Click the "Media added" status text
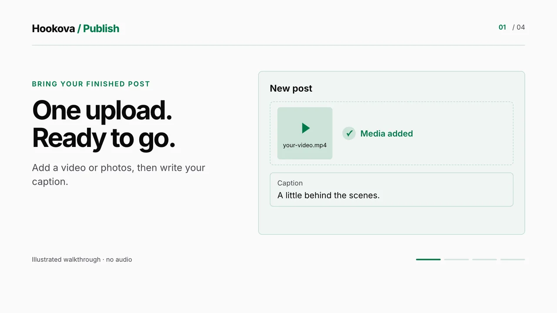The width and height of the screenshot is (557, 313). pos(386,133)
